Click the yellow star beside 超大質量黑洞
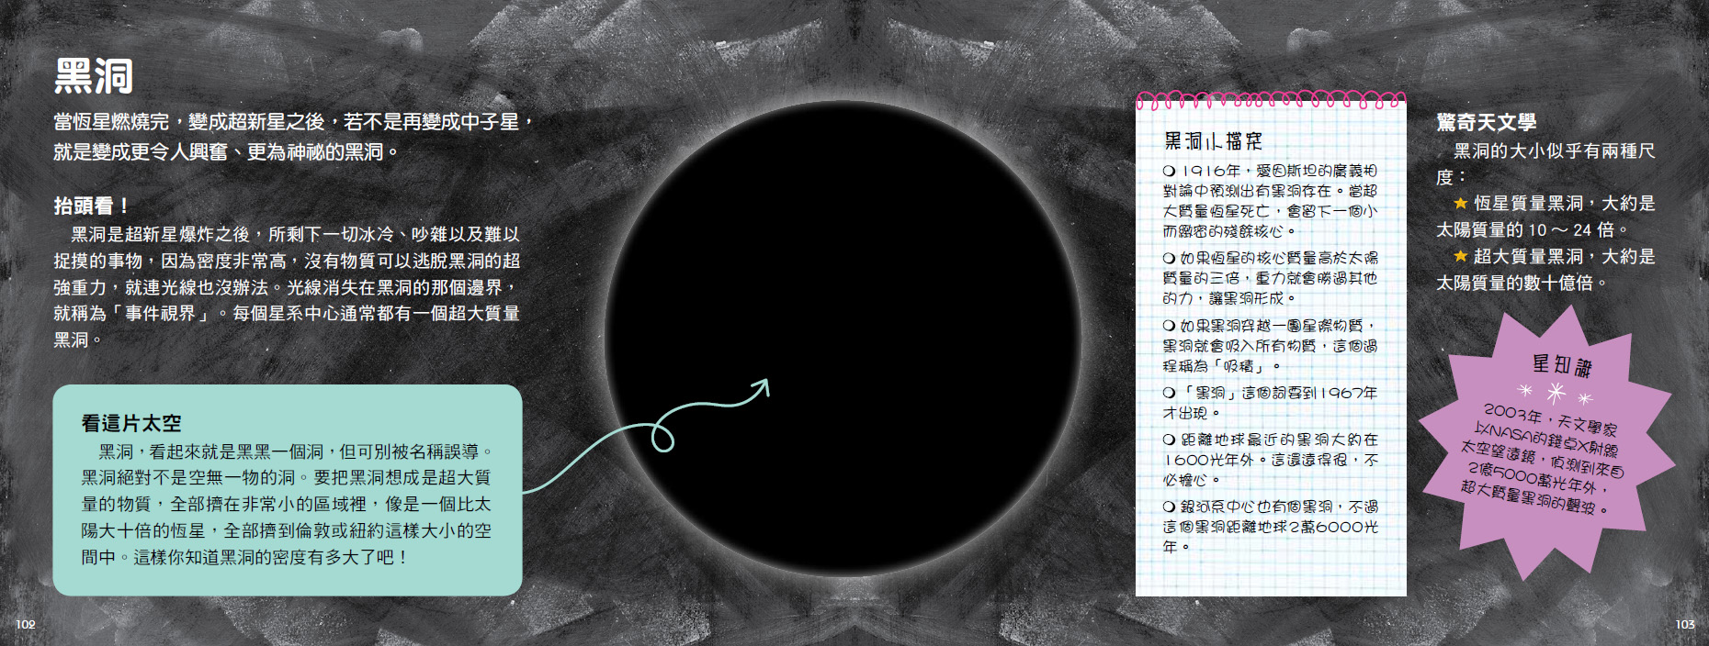The width and height of the screenshot is (1709, 646). click(1460, 256)
